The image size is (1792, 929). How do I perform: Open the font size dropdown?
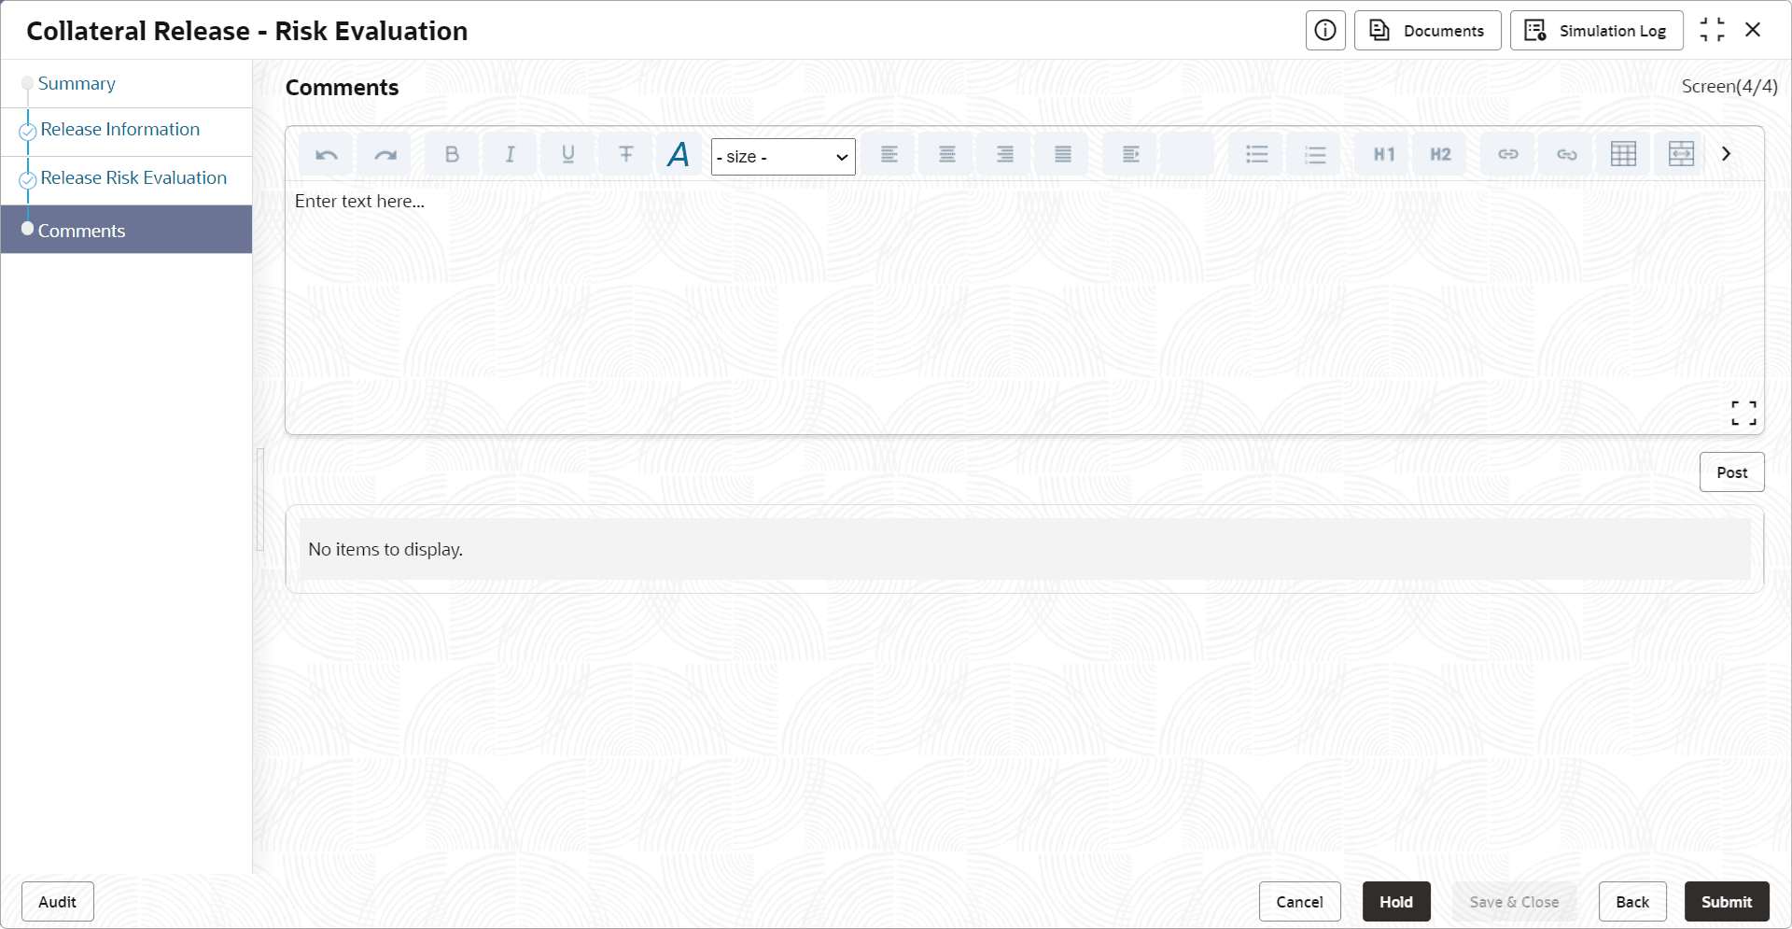coord(783,157)
